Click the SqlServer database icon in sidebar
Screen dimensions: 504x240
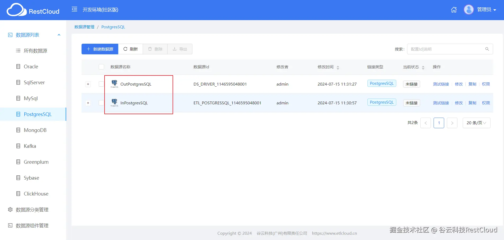click(18, 82)
